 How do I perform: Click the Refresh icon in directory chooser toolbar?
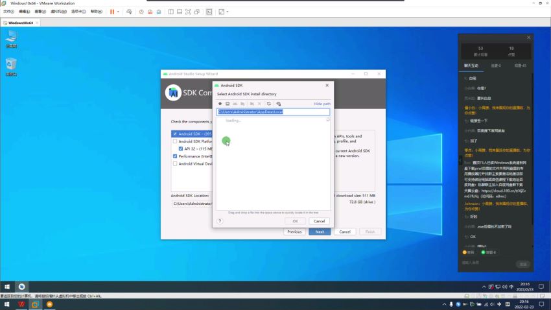click(x=269, y=104)
